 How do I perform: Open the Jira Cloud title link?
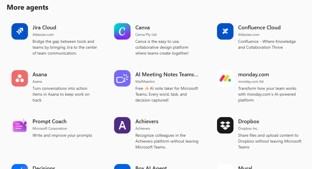(x=44, y=27)
